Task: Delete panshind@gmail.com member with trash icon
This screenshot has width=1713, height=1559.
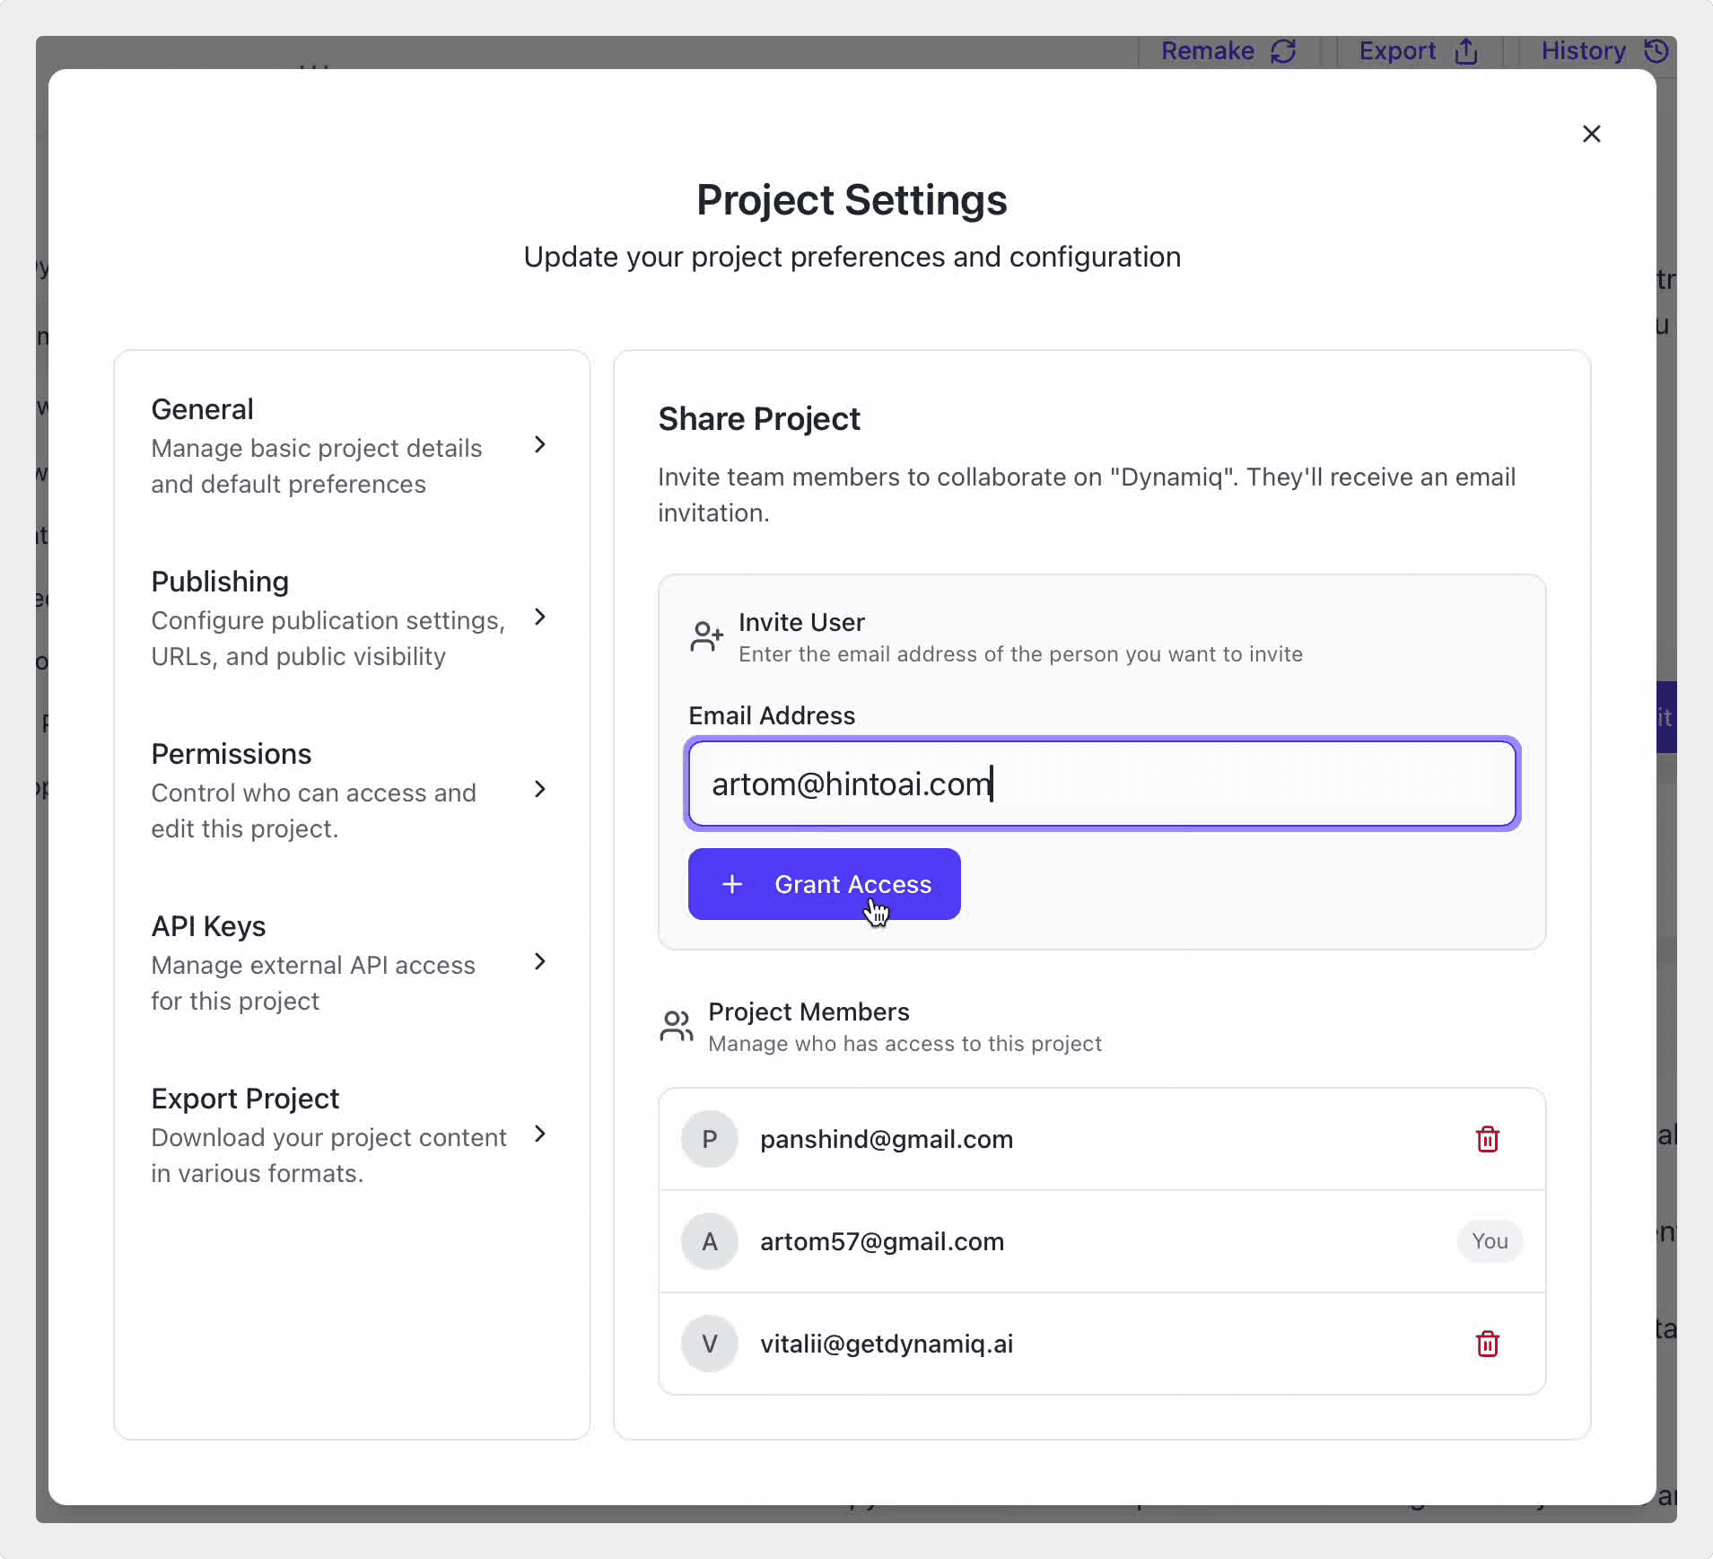Action: coord(1487,1139)
